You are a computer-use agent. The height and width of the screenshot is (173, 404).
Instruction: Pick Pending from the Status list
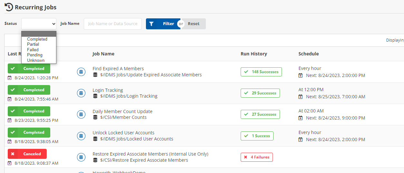click(34, 55)
